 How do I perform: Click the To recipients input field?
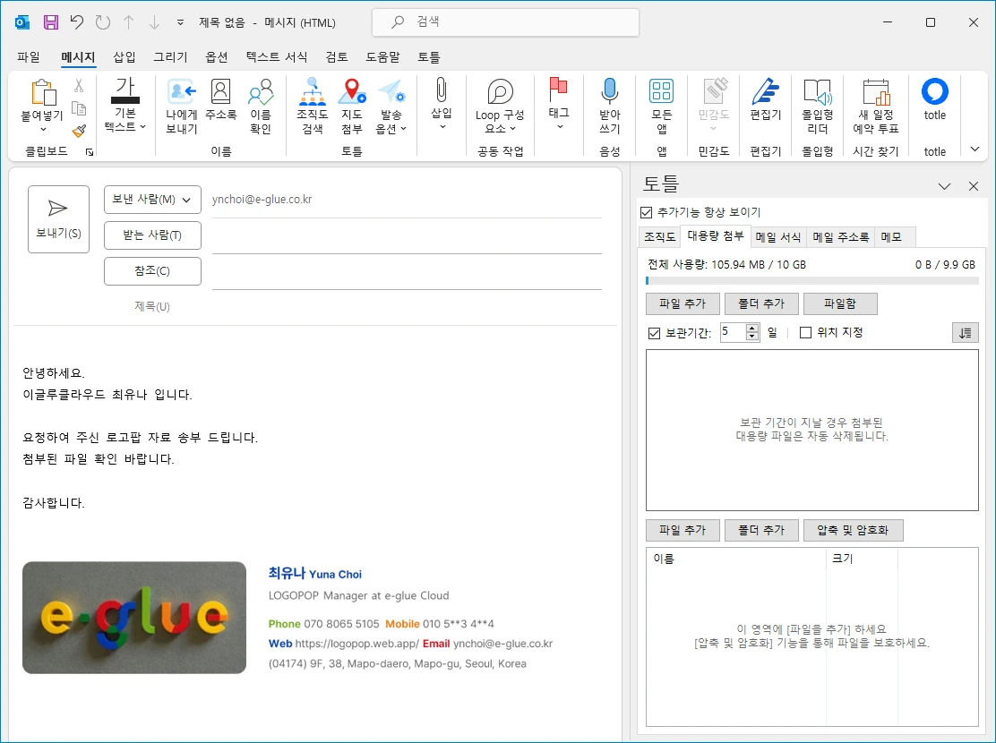pyautogui.click(x=407, y=236)
